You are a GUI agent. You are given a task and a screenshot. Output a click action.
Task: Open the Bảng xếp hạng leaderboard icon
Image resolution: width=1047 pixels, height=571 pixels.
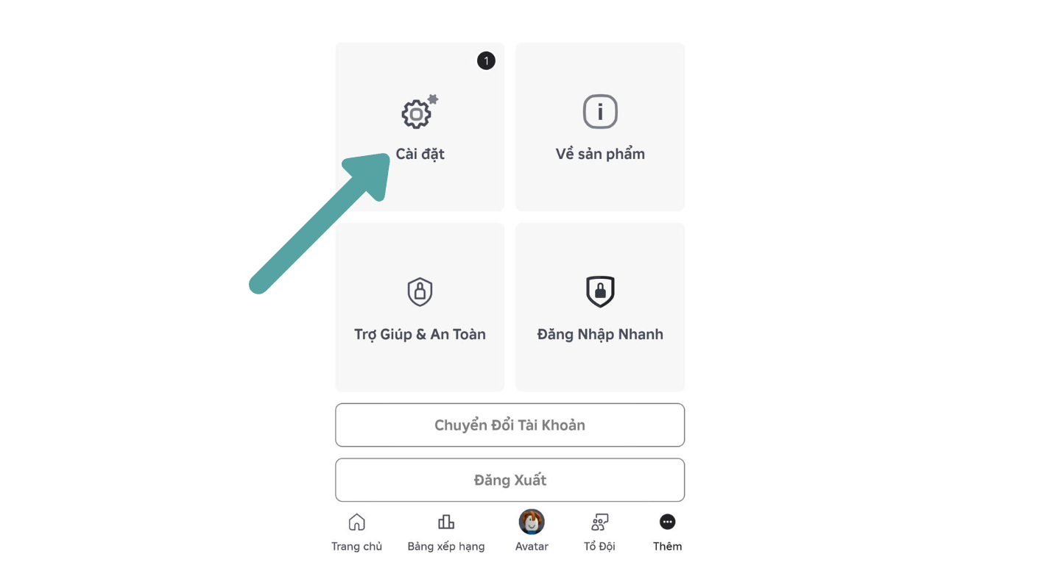point(446,522)
